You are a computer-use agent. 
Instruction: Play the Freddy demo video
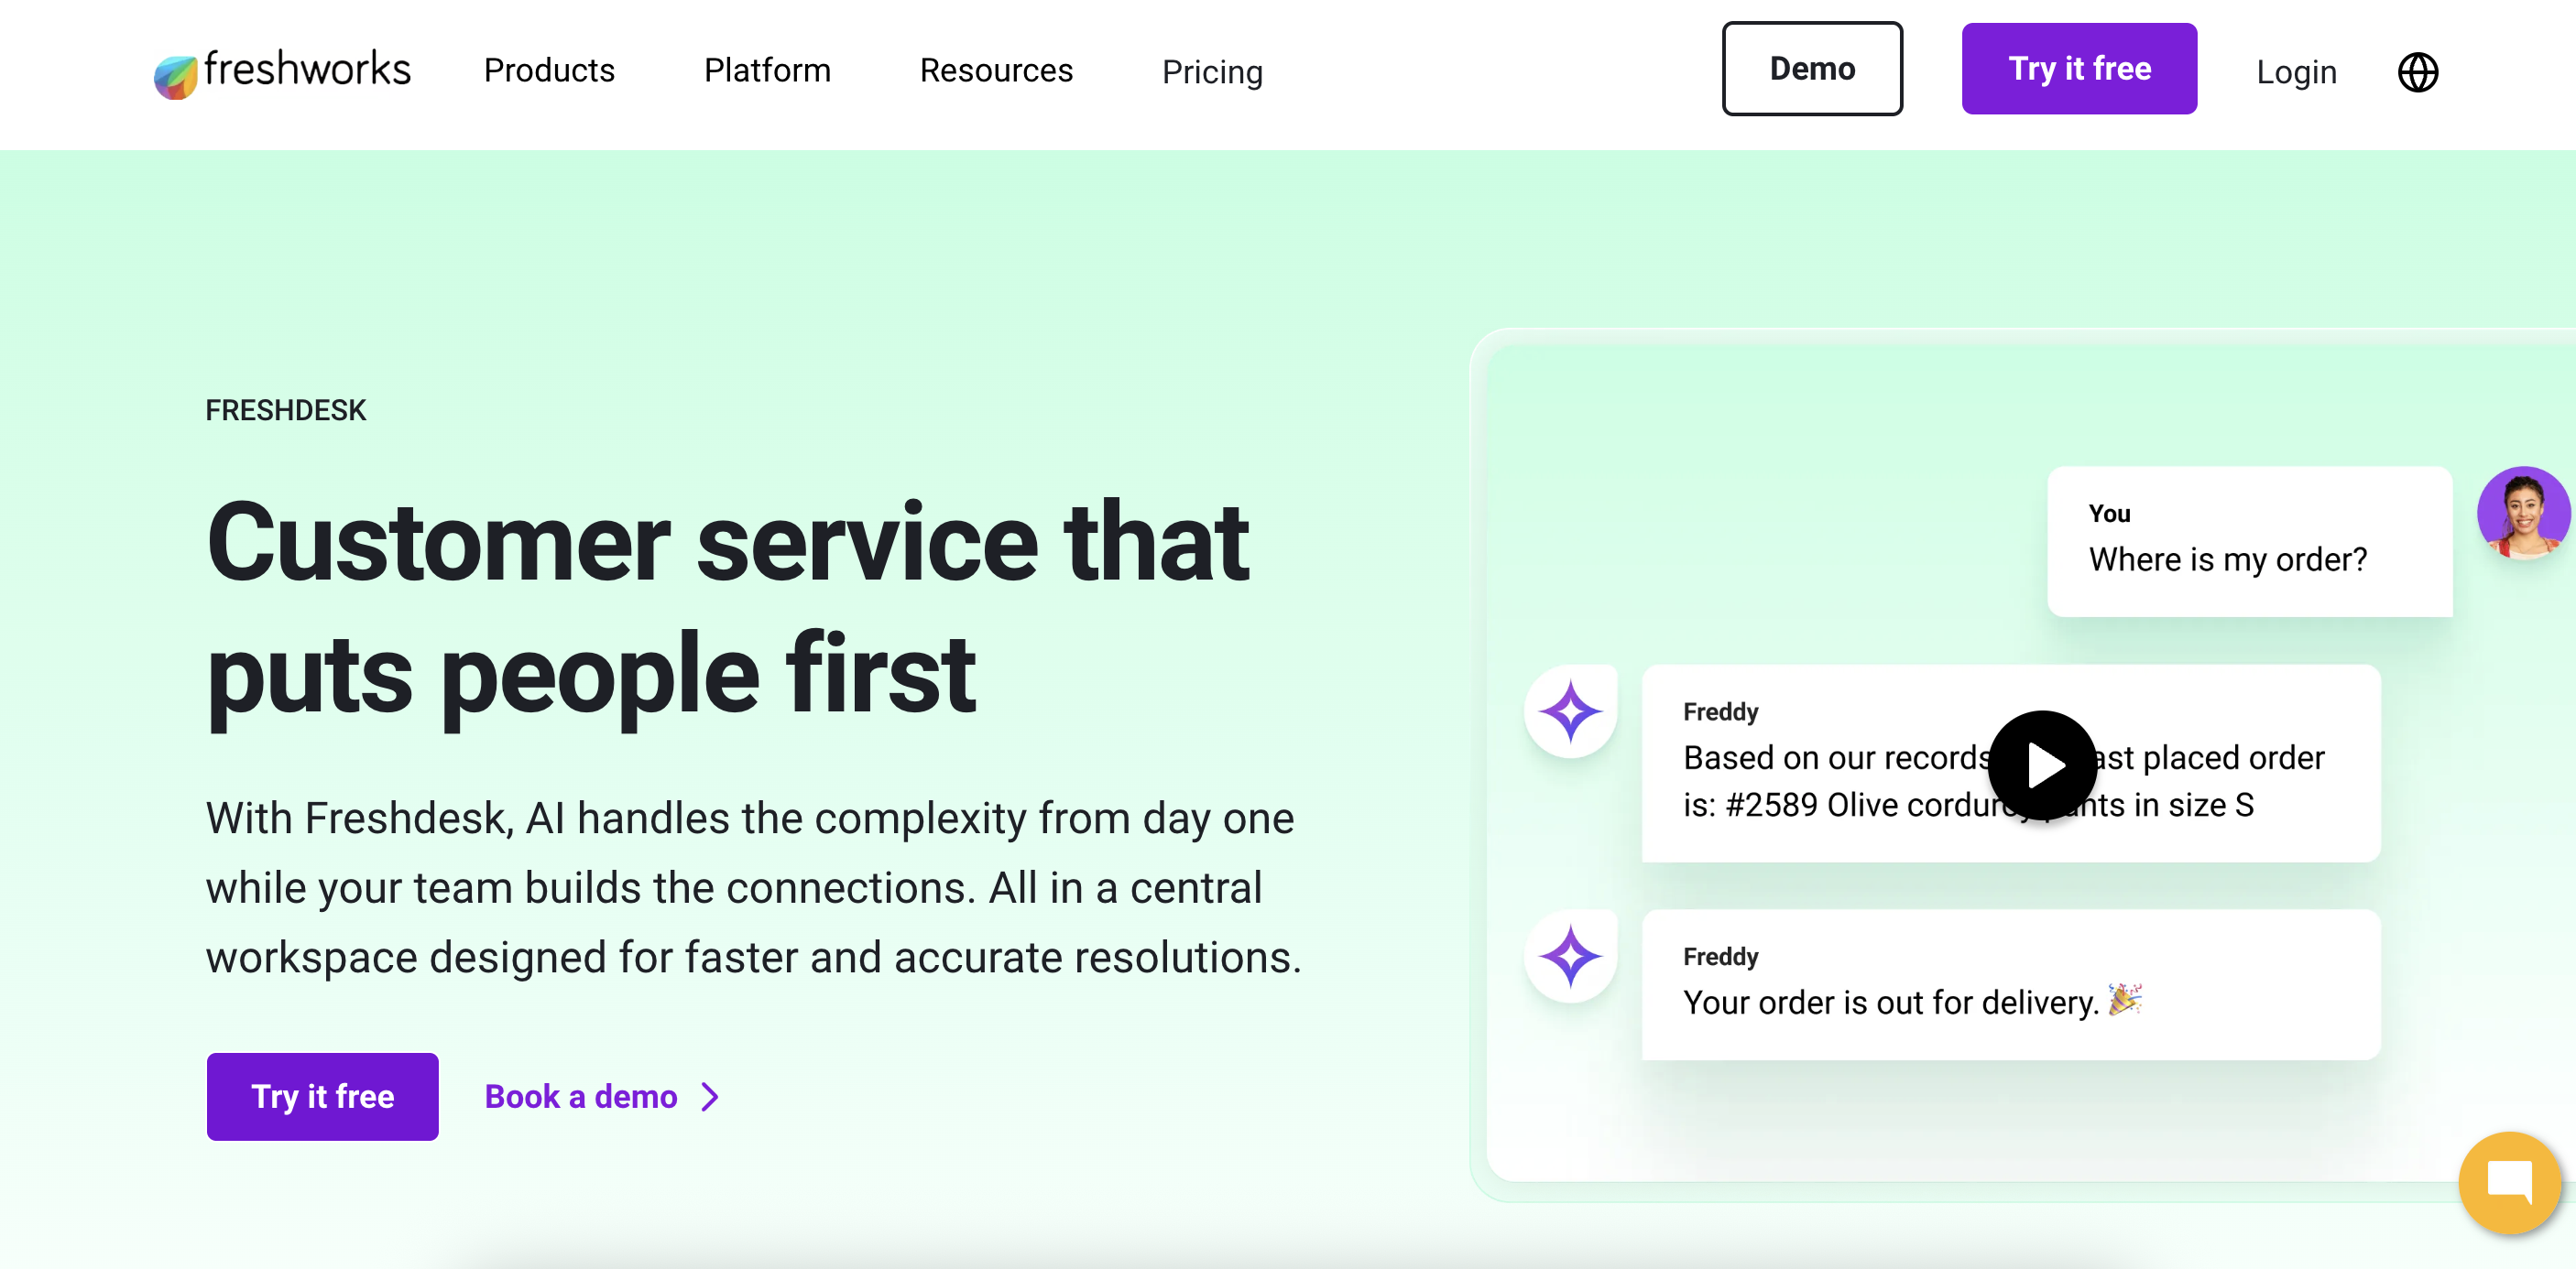[x=2041, y=765]
